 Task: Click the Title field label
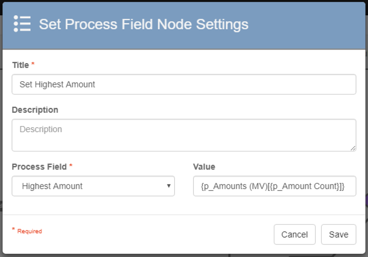[21, 64]
